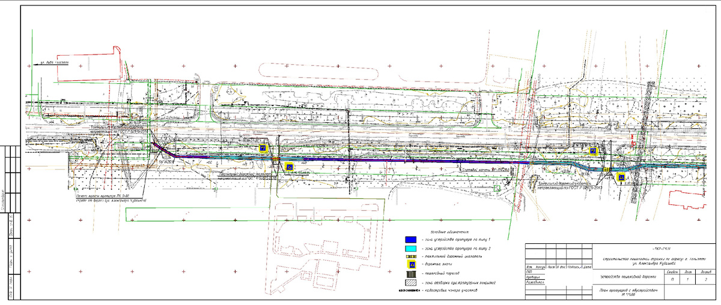Image resolution: width=721 pixels, height=305 pixels.
Task: Click the hatched pavement removal legend swatch
Action: point(411,283)
